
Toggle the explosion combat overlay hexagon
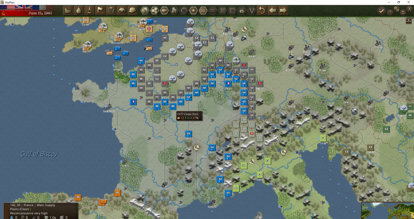242,10
